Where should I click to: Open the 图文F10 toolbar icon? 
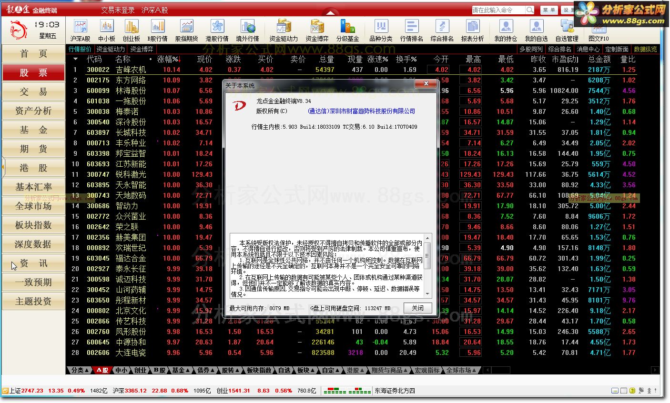[x=599, y=30]
